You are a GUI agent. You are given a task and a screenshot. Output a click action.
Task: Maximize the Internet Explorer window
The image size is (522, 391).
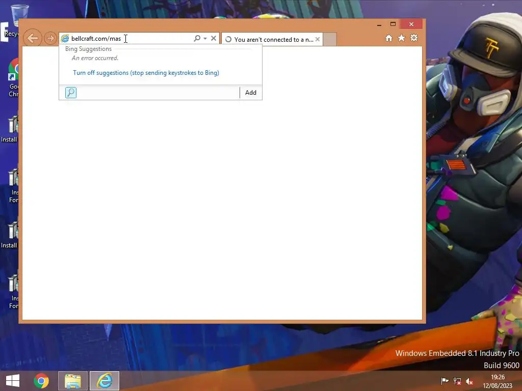tap(393, 24)
